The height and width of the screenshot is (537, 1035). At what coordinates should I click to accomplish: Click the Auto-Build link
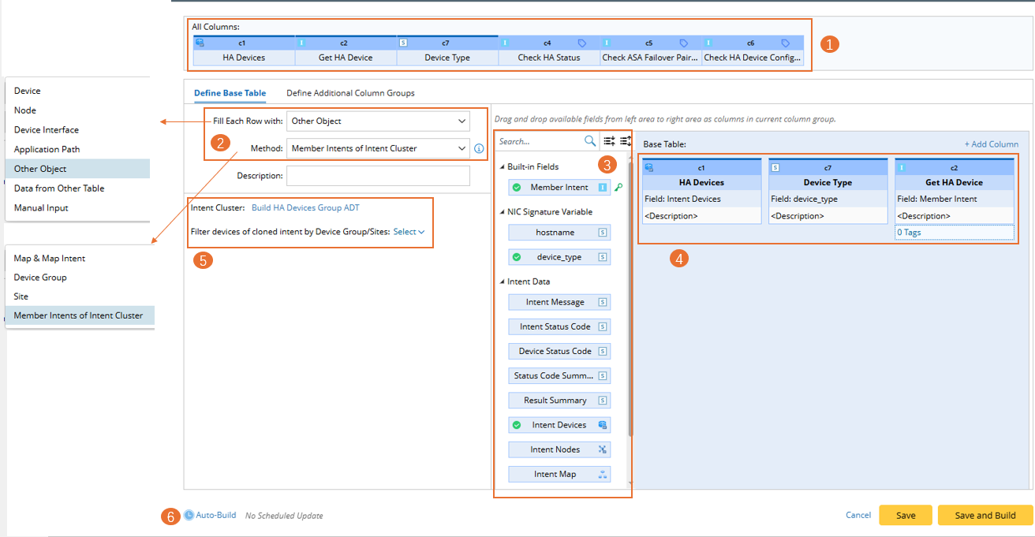pyautogui.click(x=215, y=515)
